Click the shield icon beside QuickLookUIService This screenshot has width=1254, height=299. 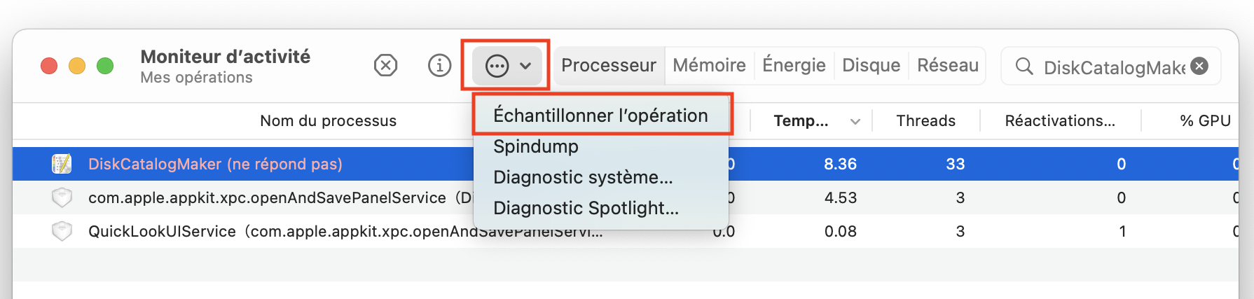[x=62, y=231]
